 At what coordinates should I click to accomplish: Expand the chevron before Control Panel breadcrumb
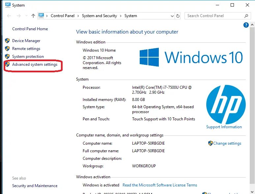tap(47, 16)
